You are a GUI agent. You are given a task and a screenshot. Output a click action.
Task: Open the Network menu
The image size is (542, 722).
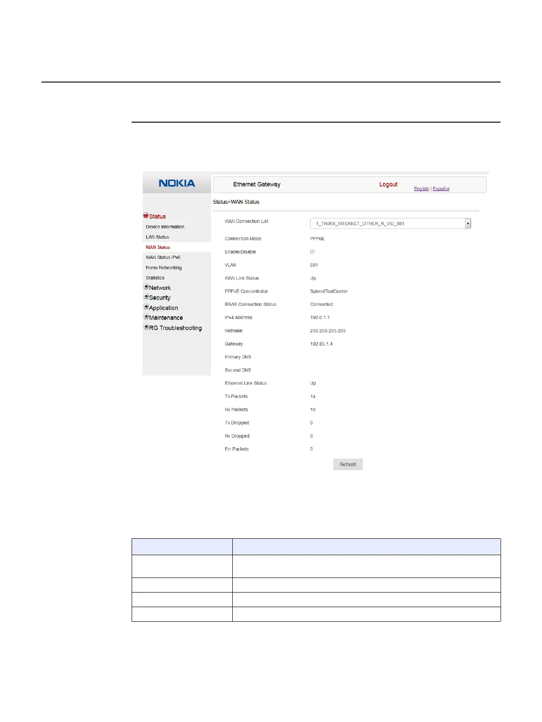coord(160,288)
